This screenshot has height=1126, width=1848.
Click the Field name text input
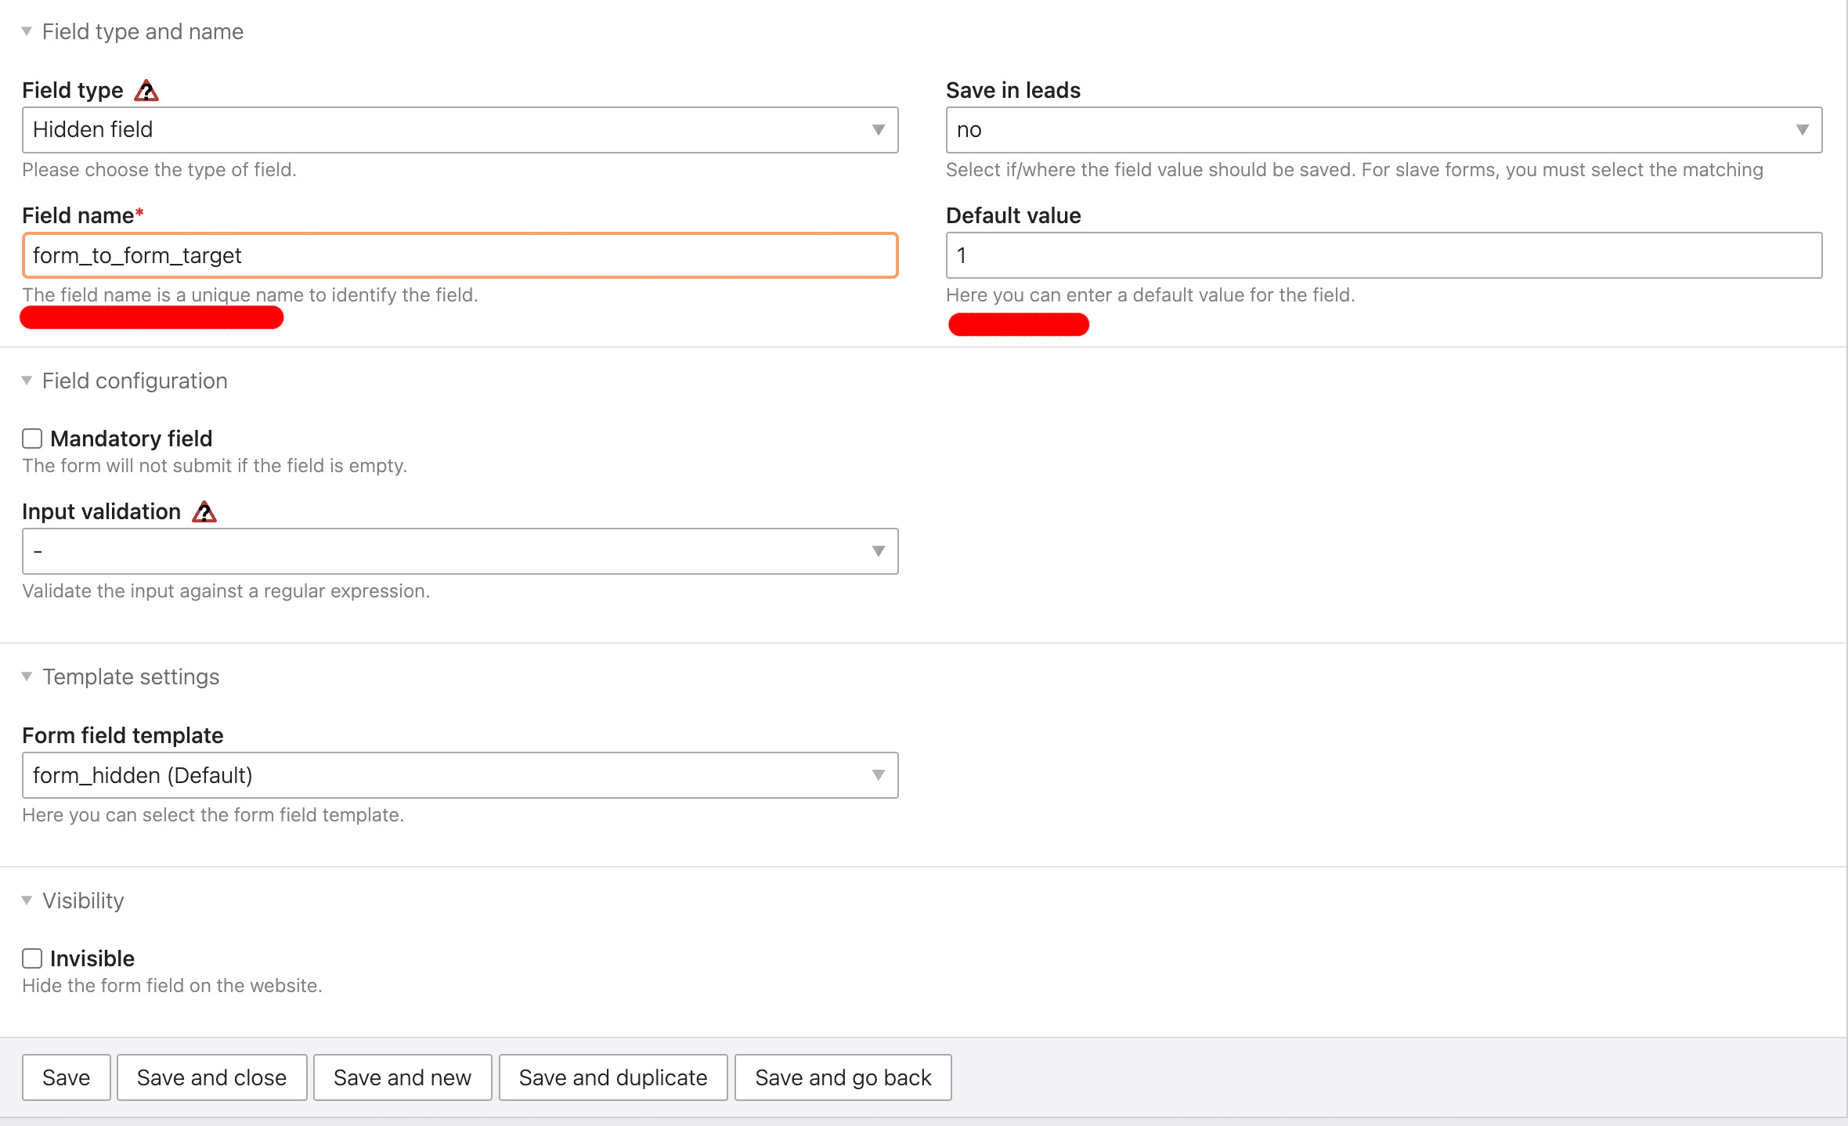[460, 255]
